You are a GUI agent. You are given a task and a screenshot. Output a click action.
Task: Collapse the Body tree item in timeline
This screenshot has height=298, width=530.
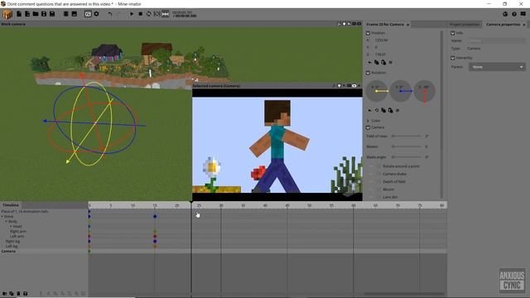[x=6, y=222]
